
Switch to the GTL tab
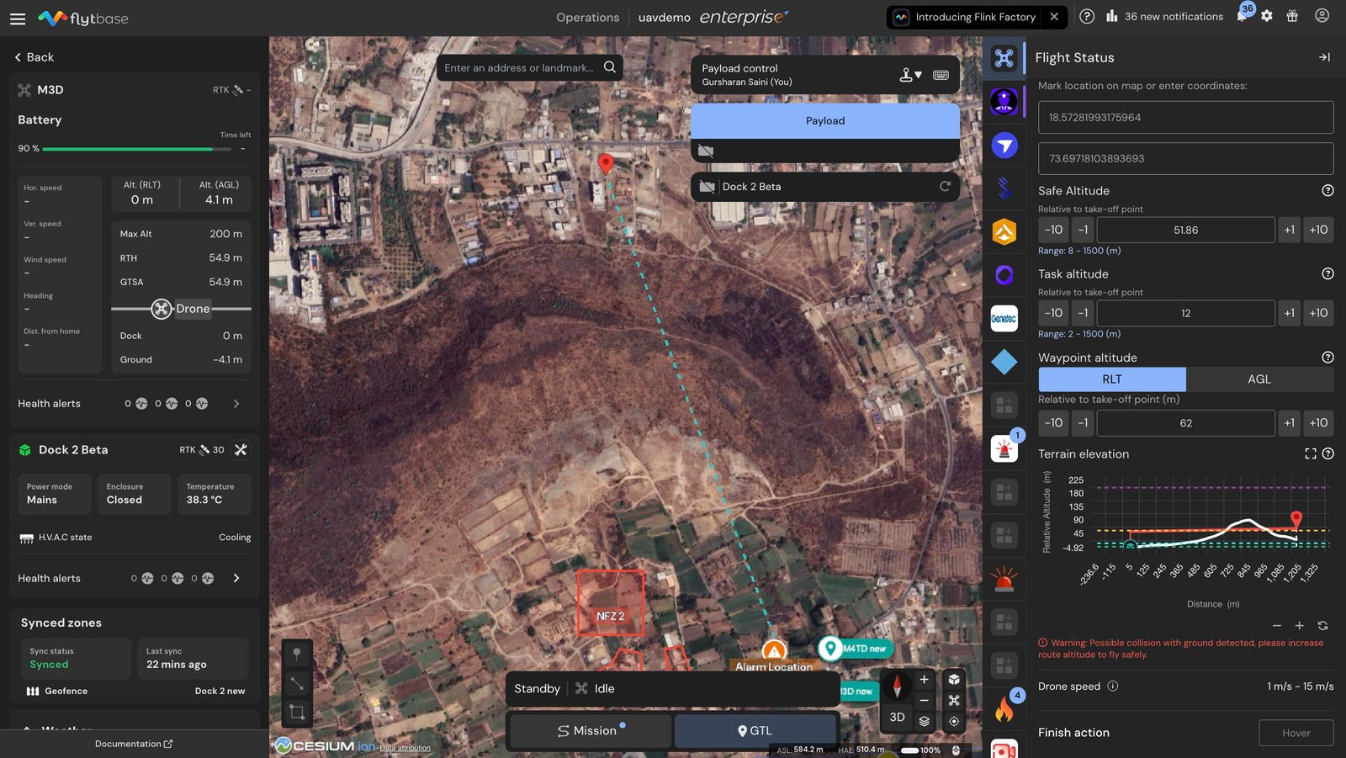pos(755,731)
